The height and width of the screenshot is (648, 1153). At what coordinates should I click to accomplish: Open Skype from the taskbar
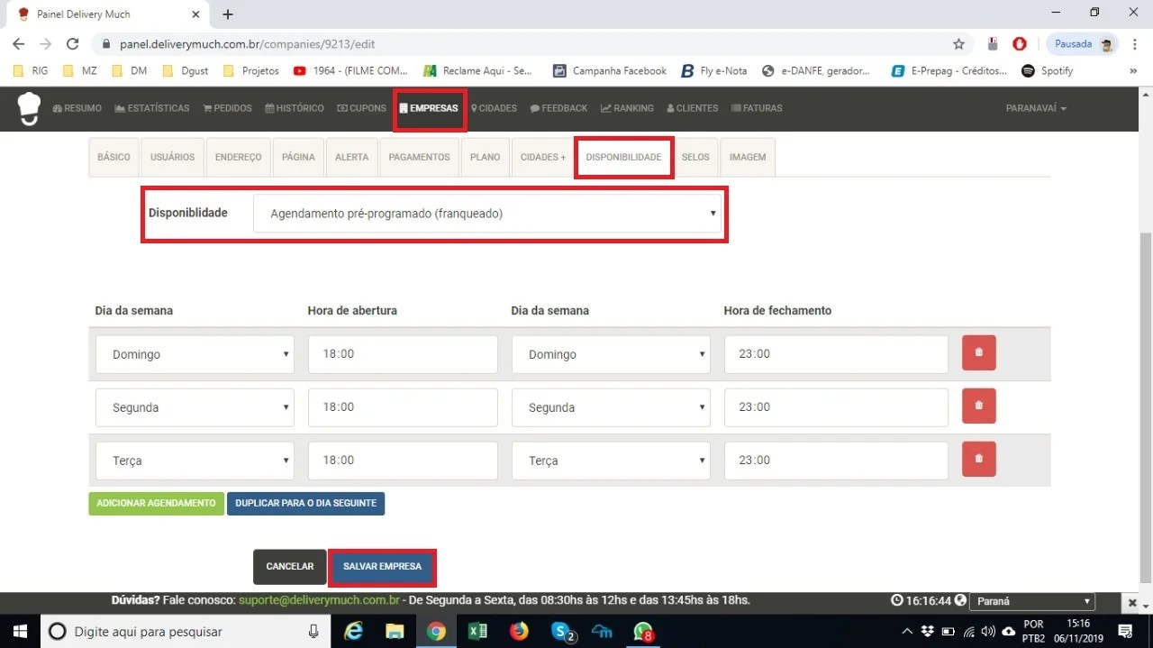[562, 631]
